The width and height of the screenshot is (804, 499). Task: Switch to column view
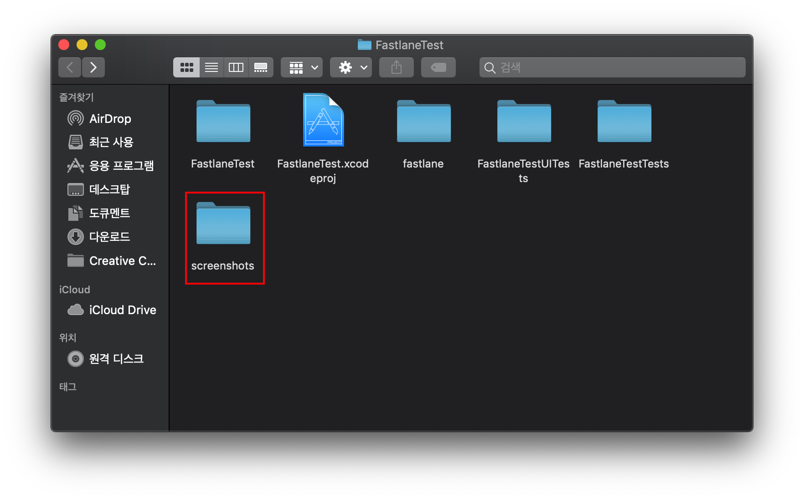click(236, 67)
